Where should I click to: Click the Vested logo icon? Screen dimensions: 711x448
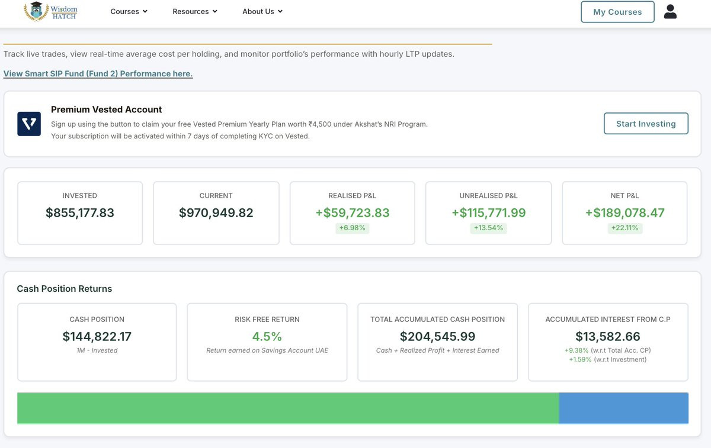click(29, 124)
